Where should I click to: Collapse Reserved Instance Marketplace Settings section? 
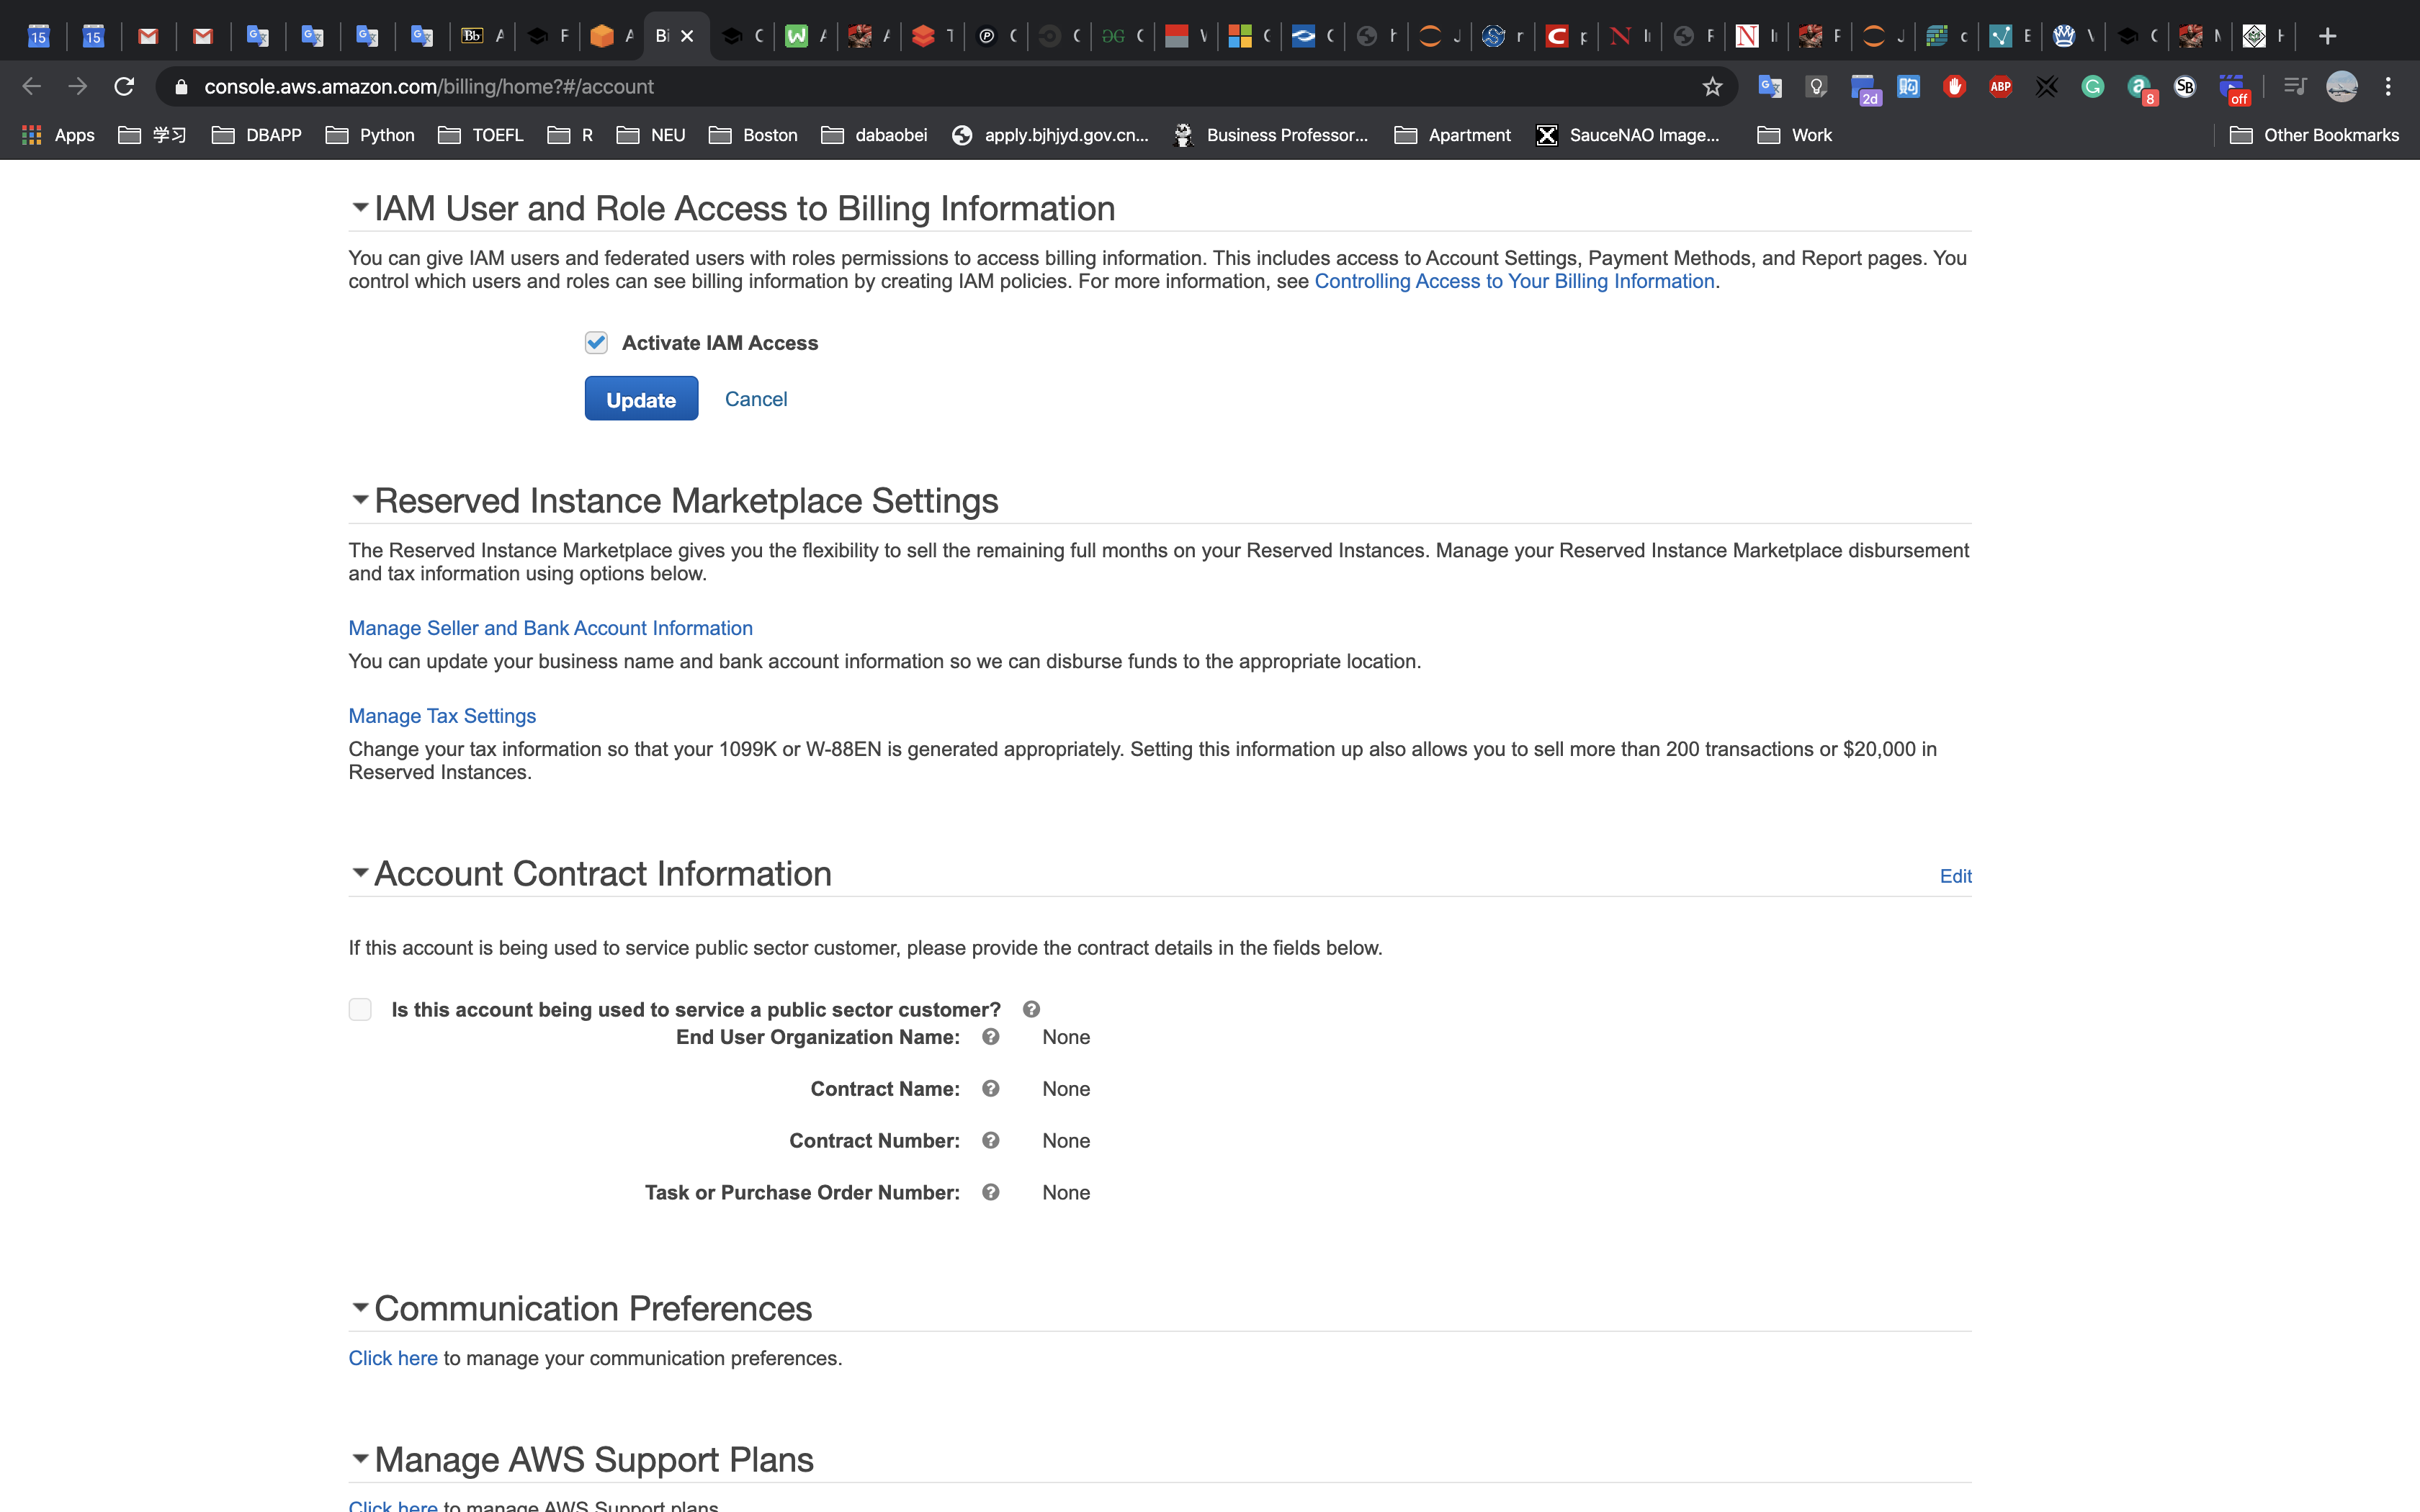coord(360,500)
